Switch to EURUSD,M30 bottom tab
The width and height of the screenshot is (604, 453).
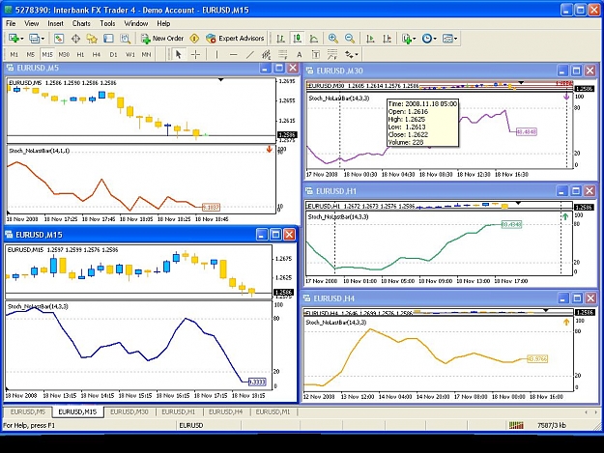pyautogui.click(x=129, y=411)
